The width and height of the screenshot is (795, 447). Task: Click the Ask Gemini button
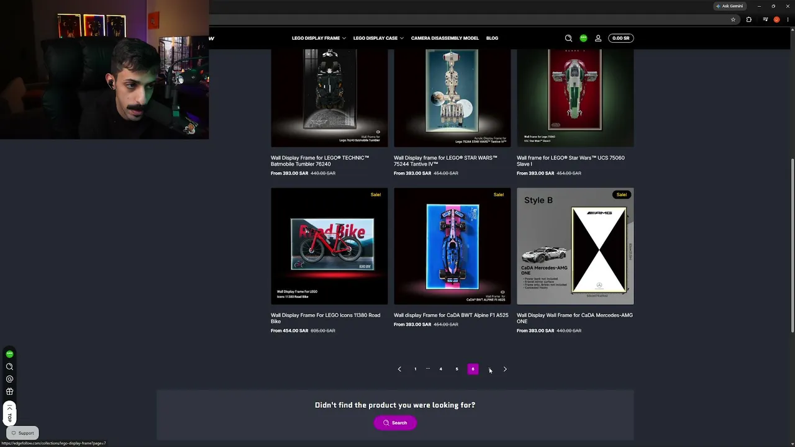point(730,6)
